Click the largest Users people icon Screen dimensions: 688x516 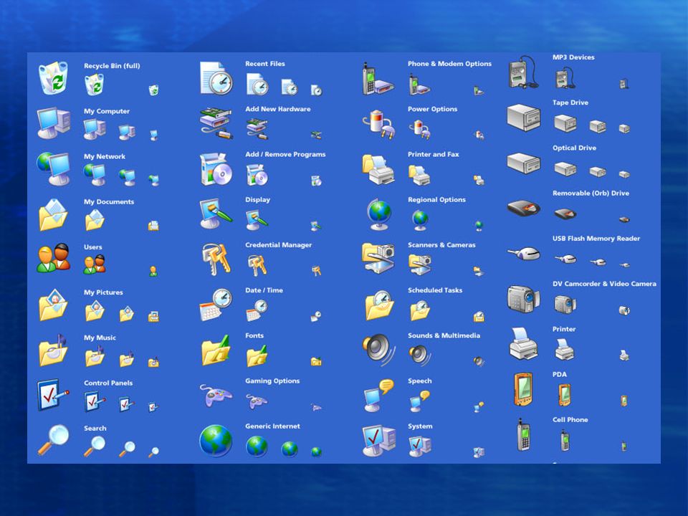[x=54, y=258]
